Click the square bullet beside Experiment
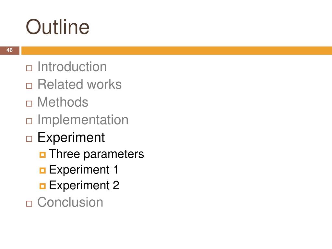The width and height of the screenshot is (332, 249). coord(29,139)
